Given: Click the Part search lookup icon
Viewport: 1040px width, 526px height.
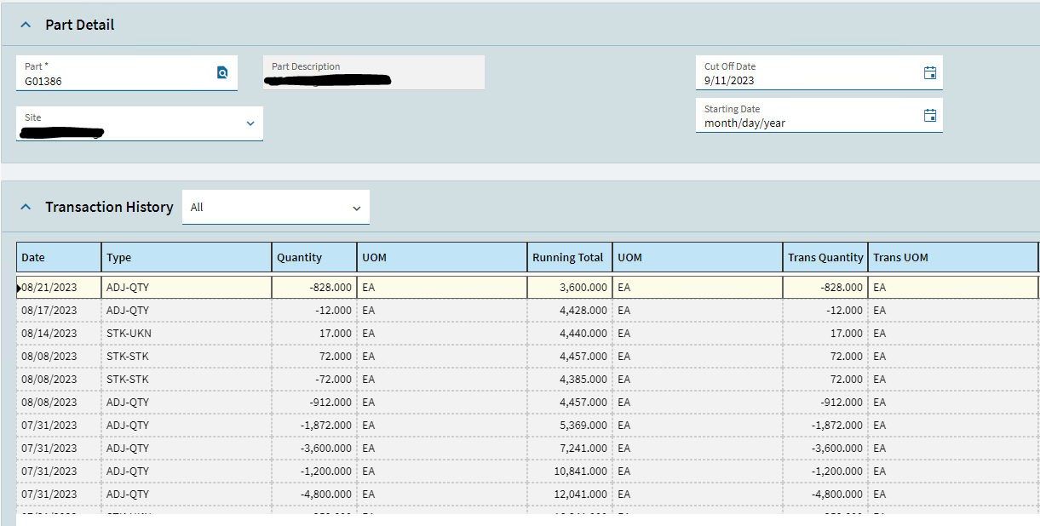Looking at the screenshot, I should [222, 73].
